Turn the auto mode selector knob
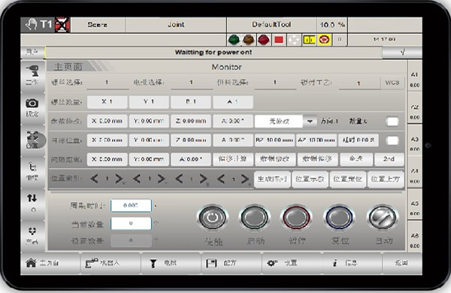This screenshot has height=293, width=451. [383, 217]
